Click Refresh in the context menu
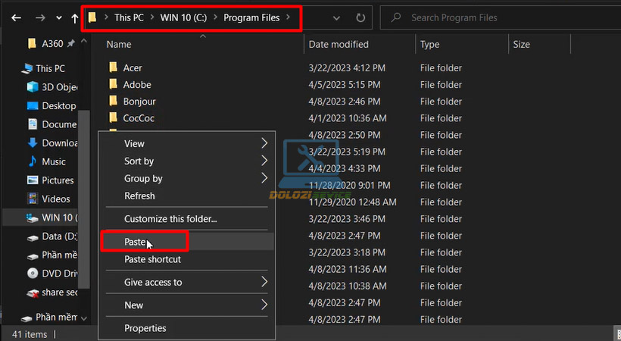621x341 pixels. 139,196
